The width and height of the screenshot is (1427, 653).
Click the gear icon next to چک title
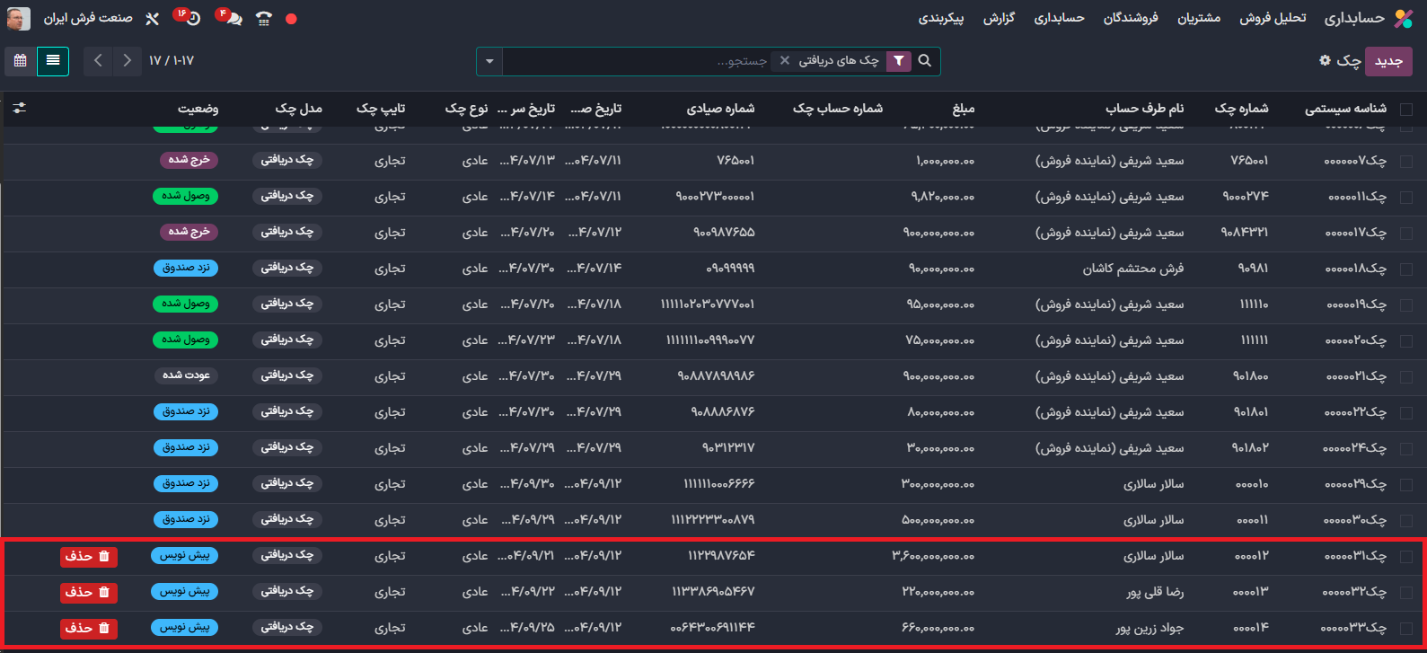point(1325,60)
